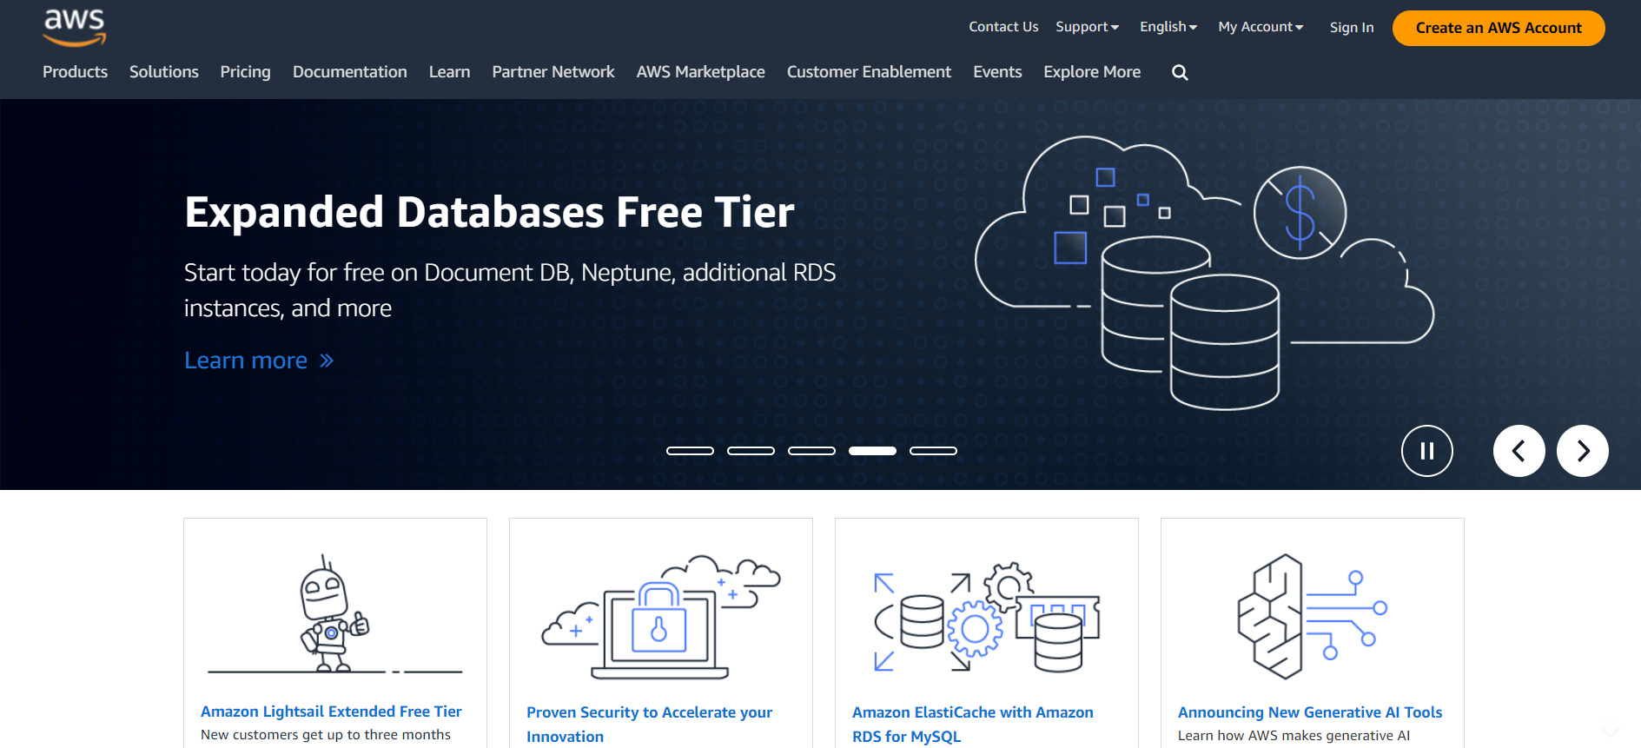
Task: Expand the Support dropdown menu
Action: tap(1087, 27)
